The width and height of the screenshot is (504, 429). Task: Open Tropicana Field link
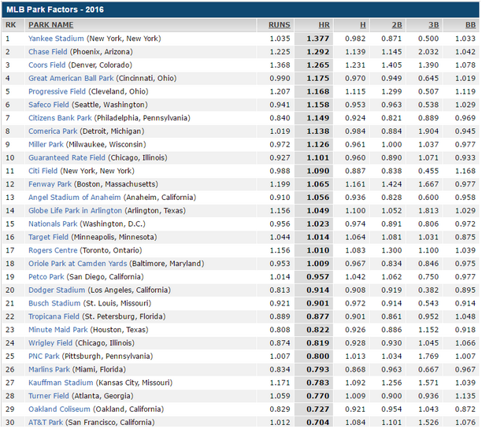point(54,316)
